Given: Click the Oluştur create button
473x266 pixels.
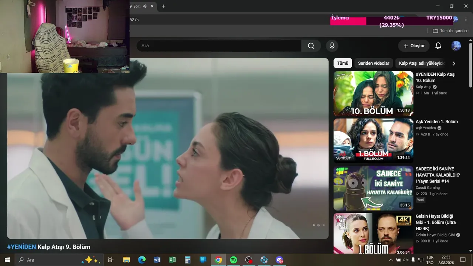Looking at the screenshot, I should [x=414, y=46].
